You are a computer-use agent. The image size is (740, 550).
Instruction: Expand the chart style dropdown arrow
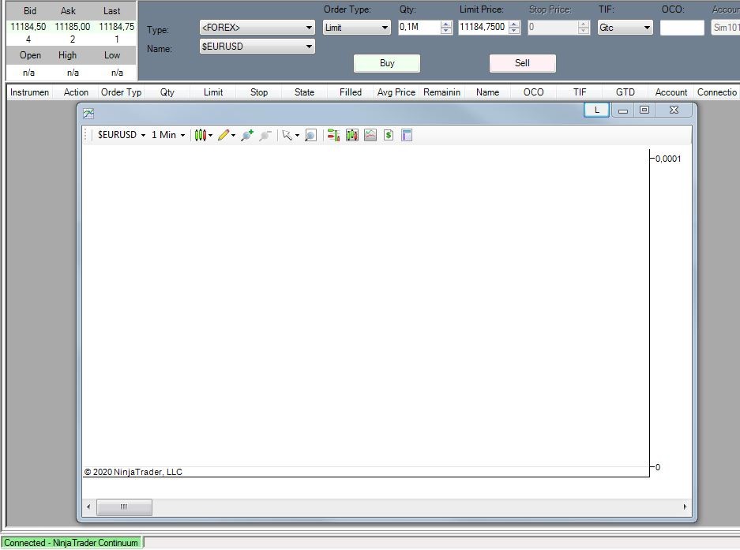tap(210, 136)
